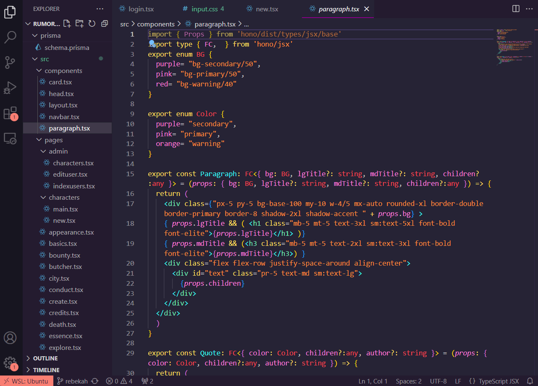Collapse all folders in explorer
538x386 pixels.
point(105,23)
